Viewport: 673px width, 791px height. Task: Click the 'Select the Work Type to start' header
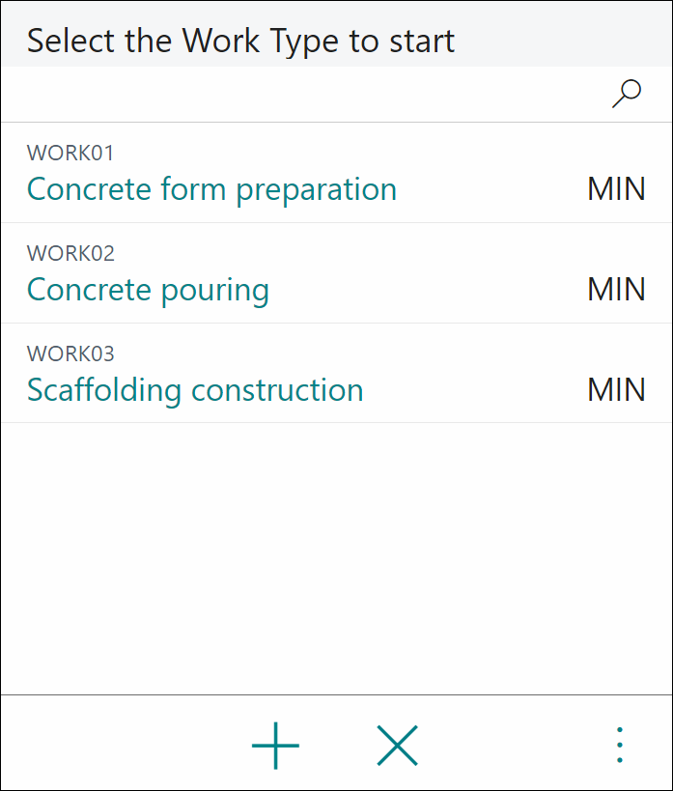[x=240, y=41]
